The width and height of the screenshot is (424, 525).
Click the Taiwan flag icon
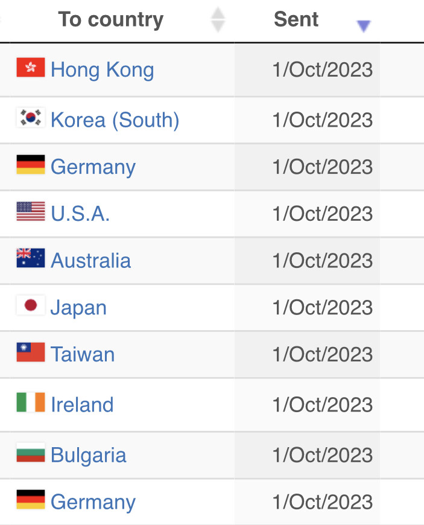tap(30, 352)
